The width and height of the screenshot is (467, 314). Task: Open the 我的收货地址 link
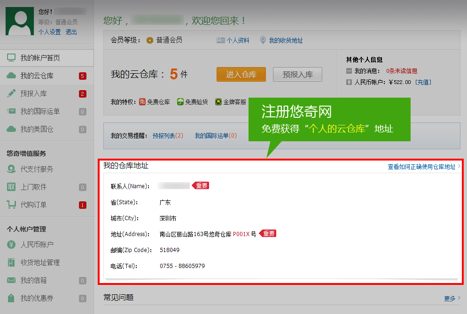[286, 40]
